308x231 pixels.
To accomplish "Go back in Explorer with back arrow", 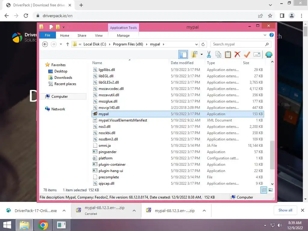I will pyautogui.click(x=45, y=44).
